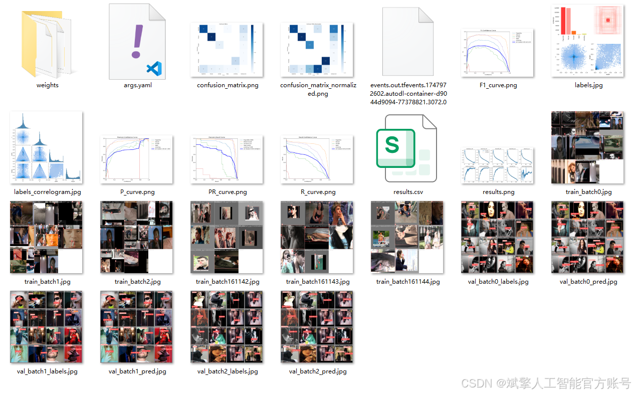
Task: Click the labels.jpg thumbnail
Action: tap(588, 41)
